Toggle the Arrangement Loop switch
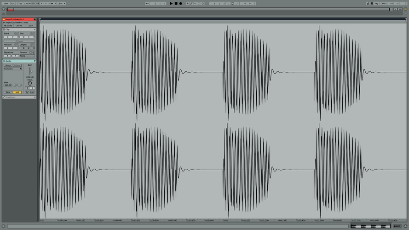The image size is (409, 230). (x=232, y=3)
